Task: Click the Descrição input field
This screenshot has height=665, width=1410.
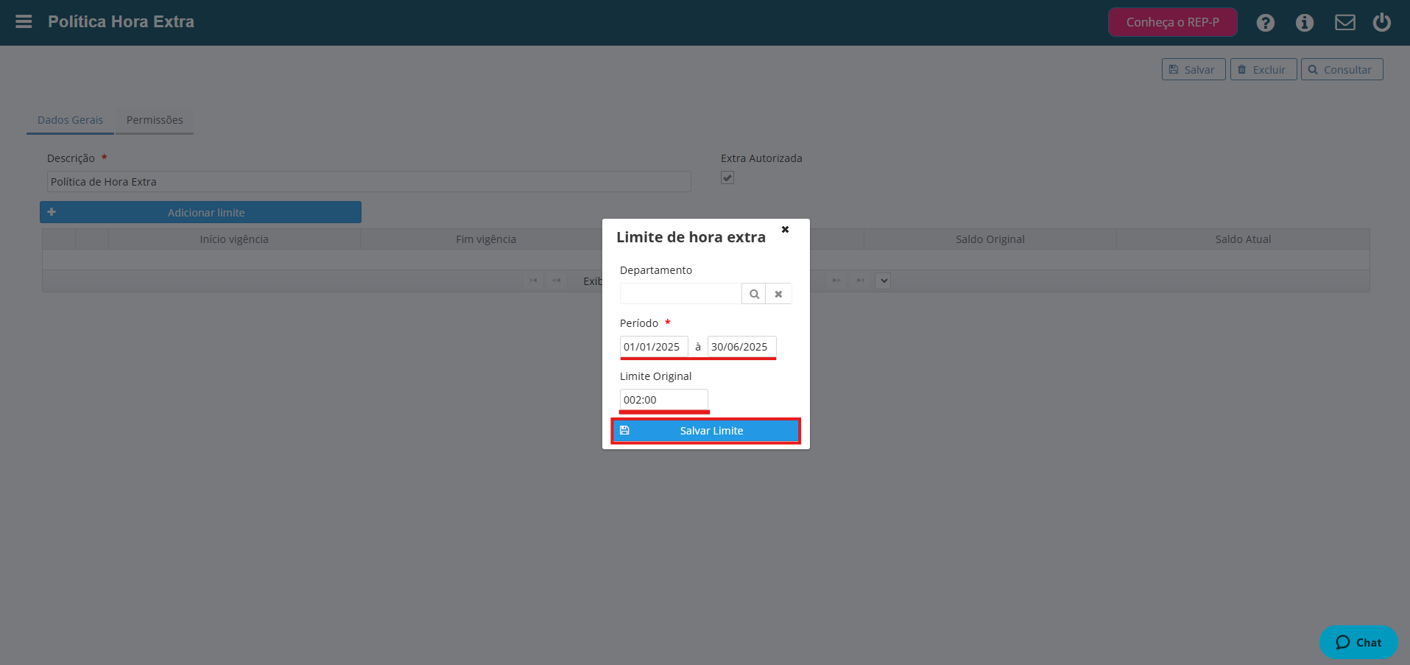Action: pos(369,182)
